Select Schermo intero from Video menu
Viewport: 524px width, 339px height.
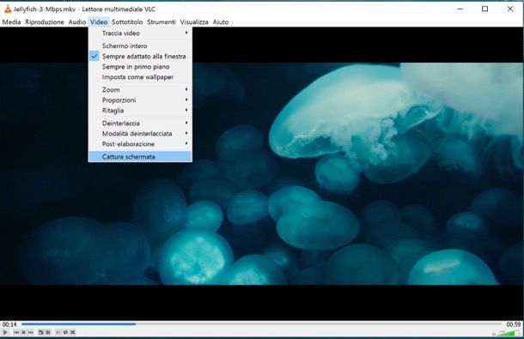click(140, 45)
